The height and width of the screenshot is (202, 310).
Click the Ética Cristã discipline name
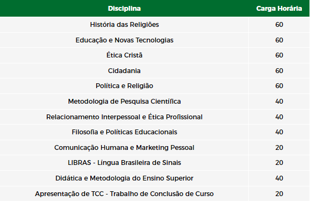tap(124, 55)
